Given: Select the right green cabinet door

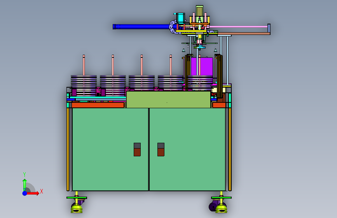Looking at the screenshot, I should tap(187, 149).
